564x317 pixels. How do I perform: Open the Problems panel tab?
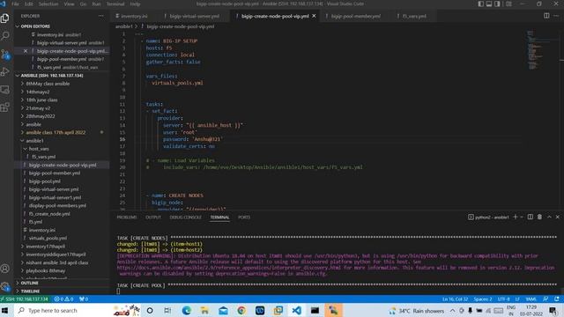point(127,217)
